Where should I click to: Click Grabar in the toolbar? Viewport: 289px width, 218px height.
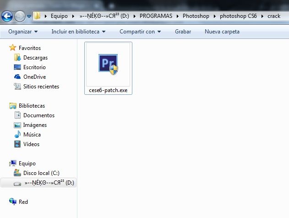point(183,32)
